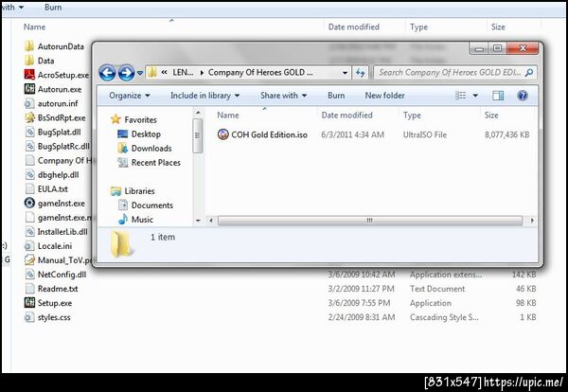Open Include in library menu
Screen dimensions: 568x392
coord(205,96)
